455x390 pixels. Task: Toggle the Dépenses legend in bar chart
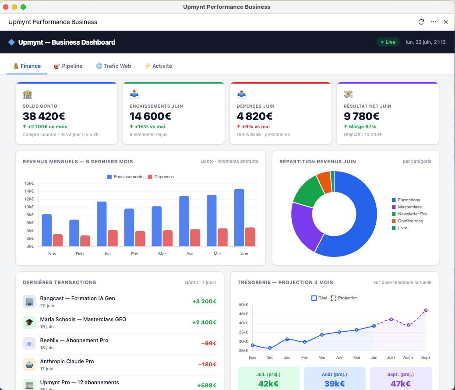161,177
